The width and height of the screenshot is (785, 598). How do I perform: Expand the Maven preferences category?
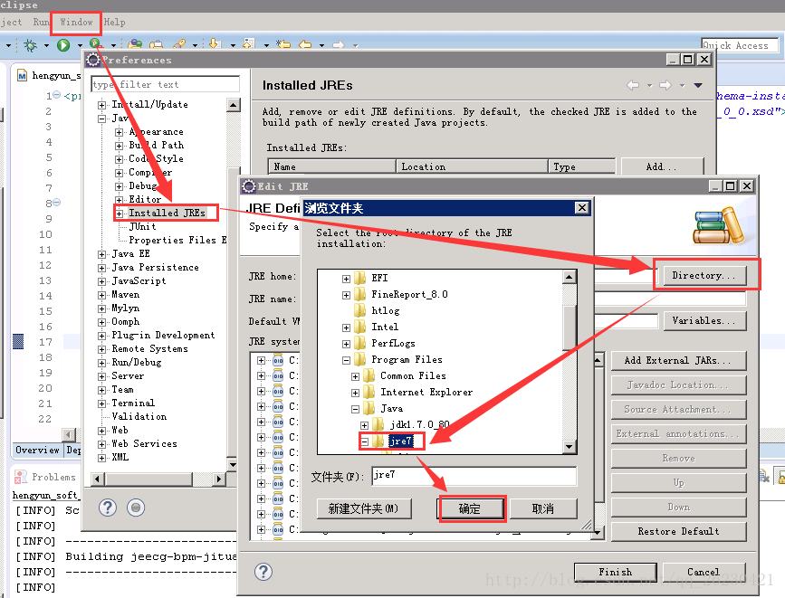102,295
